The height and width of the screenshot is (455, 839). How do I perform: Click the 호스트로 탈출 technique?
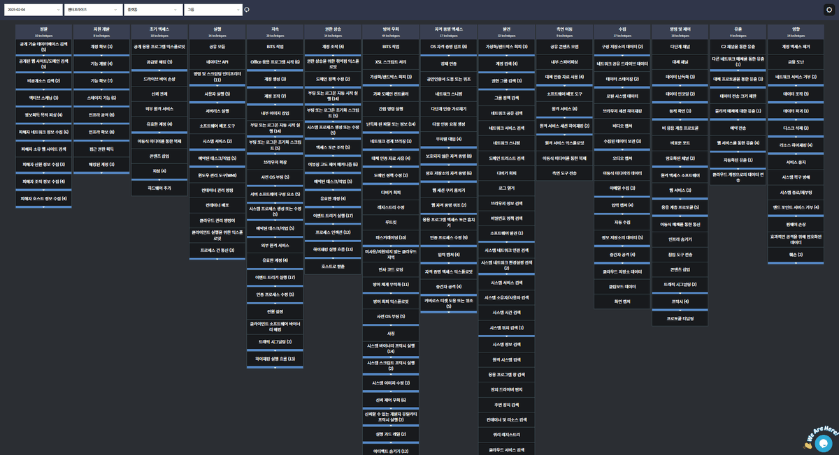pos(333,266)
